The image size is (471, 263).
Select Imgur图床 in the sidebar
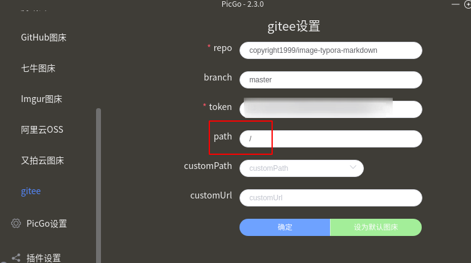coord(41,99)
